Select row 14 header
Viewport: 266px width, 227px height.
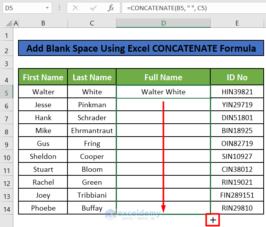point(6,208)
